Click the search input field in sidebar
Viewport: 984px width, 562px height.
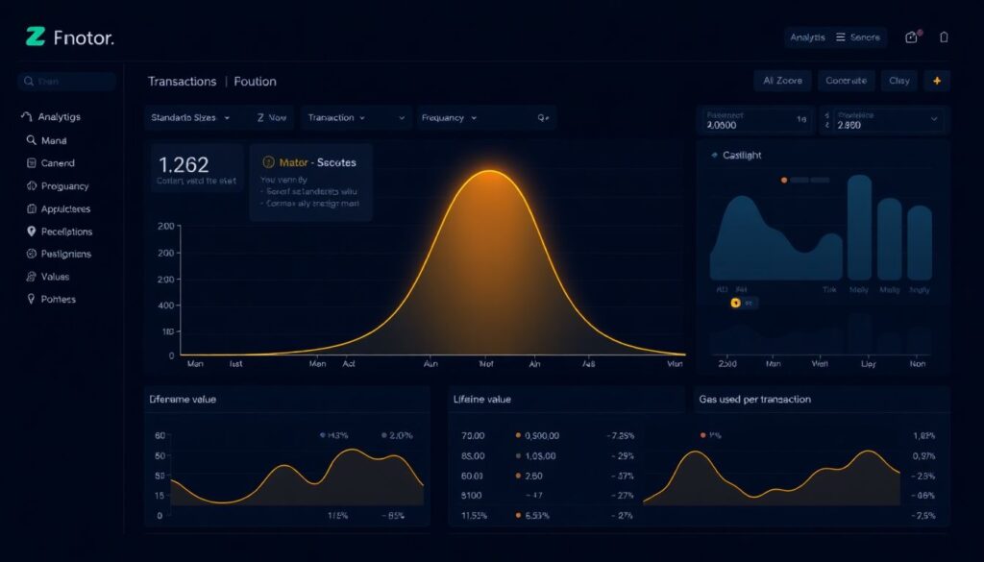pos(67,82)
